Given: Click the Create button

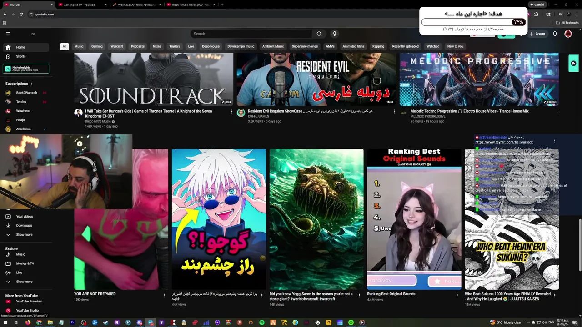Looking at the screenshot, I should click(x=537, y=34).
